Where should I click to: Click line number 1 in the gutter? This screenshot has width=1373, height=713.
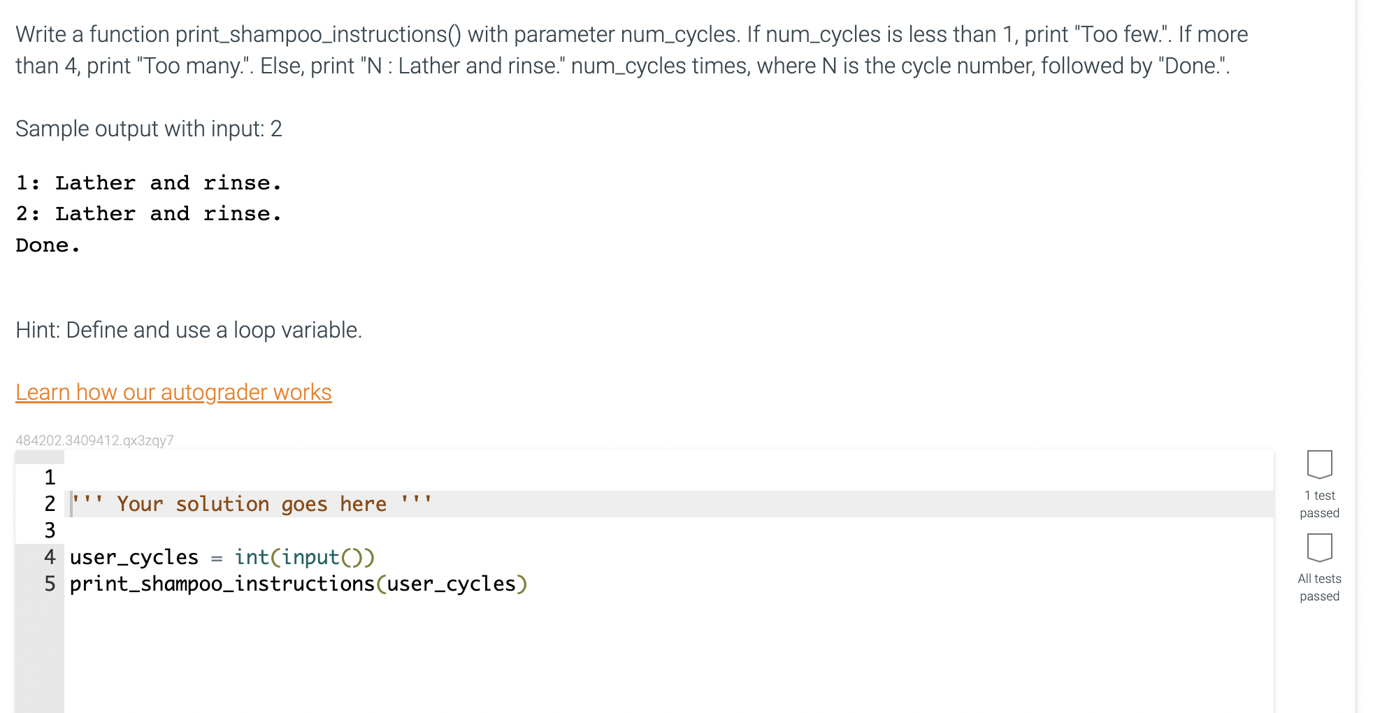49,477
